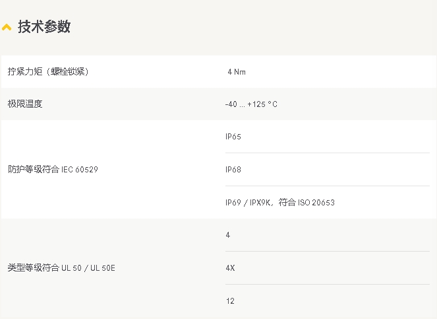This screenshot has width=437, height=319.
Task: Click the 4 Nm torque value
Action: pyautogui.click(x=237, y=72)
